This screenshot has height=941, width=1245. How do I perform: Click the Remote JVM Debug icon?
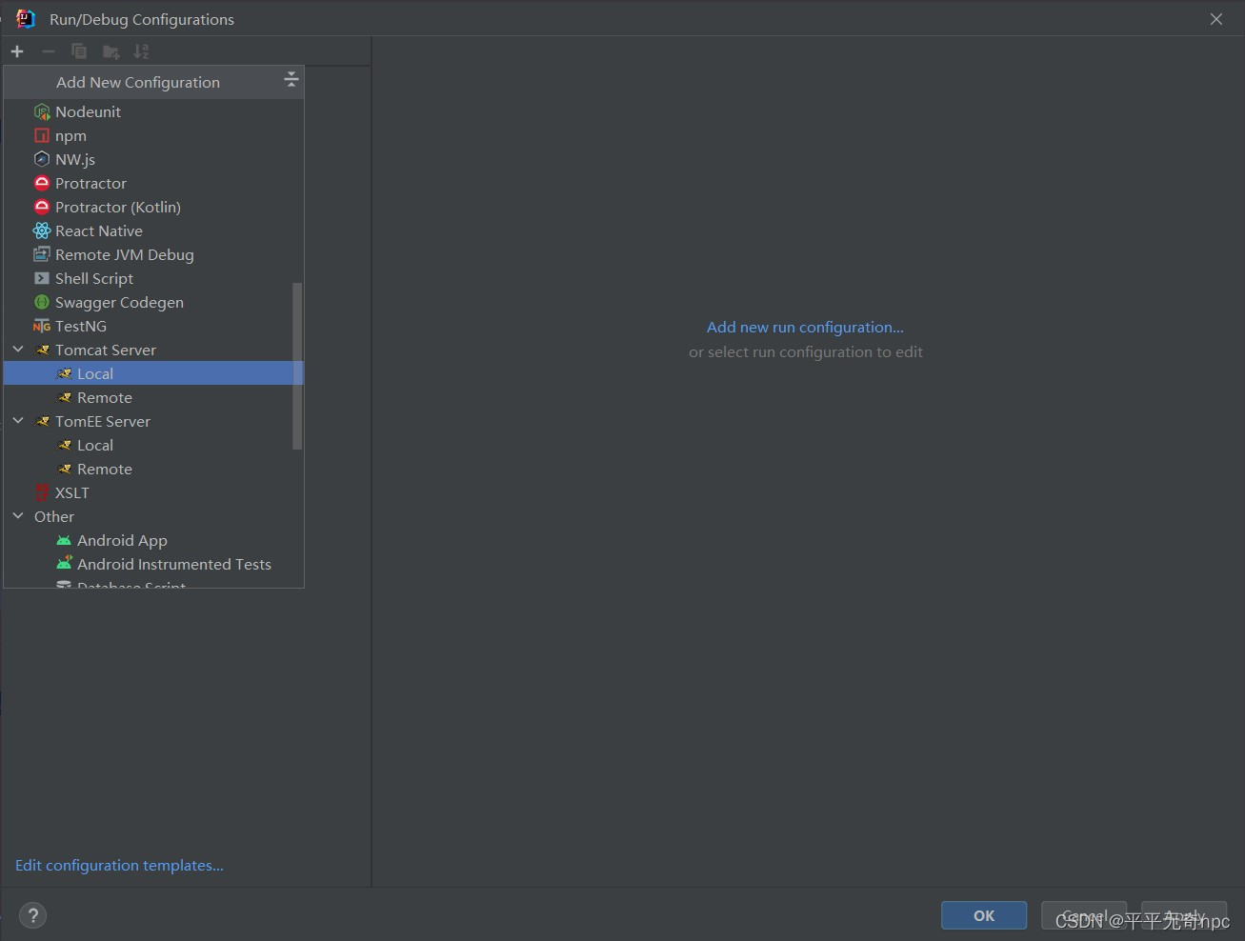(x=42, y=254)
